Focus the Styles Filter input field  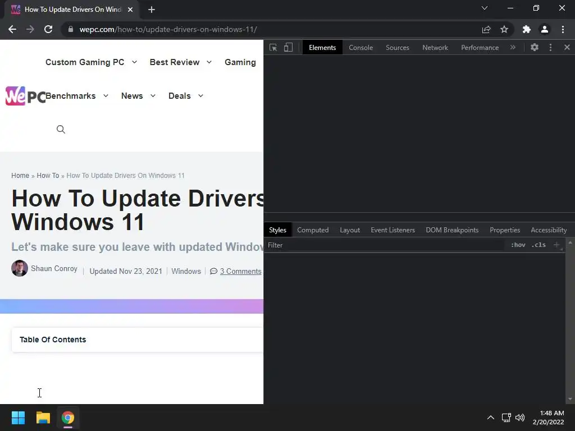(385, 245)
